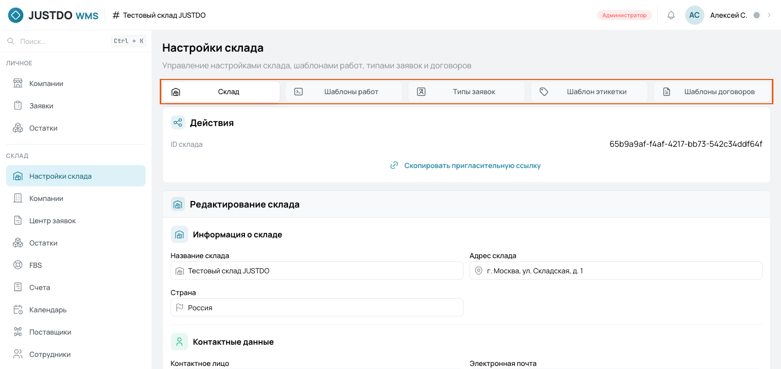781x369 pixels.
Task: Click the user name Алексей С.
Action: coord(728,15)
